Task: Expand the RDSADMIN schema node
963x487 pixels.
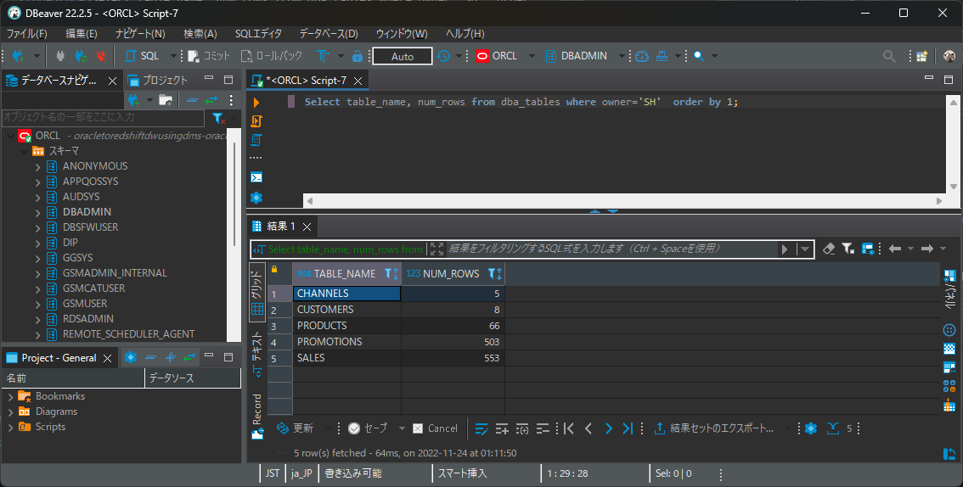Action: [37, 319]
